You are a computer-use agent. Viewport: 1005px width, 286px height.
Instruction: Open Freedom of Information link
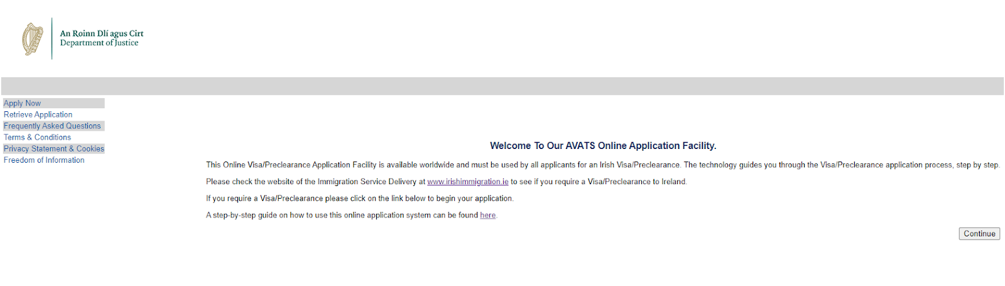pyautogui.click(x=44, y=160)
